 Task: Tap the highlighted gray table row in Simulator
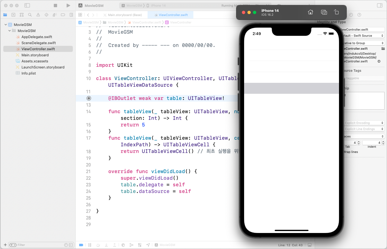pyautogui.click(x=292, y=88)
